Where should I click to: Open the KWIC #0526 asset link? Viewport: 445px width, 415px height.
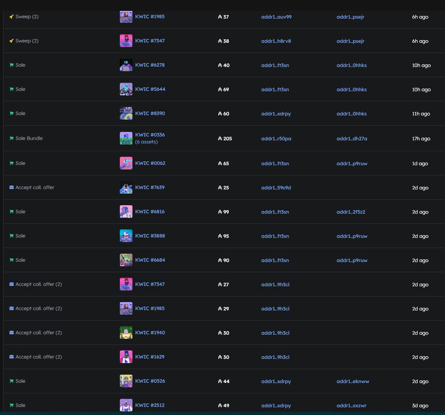coord(150,381)
